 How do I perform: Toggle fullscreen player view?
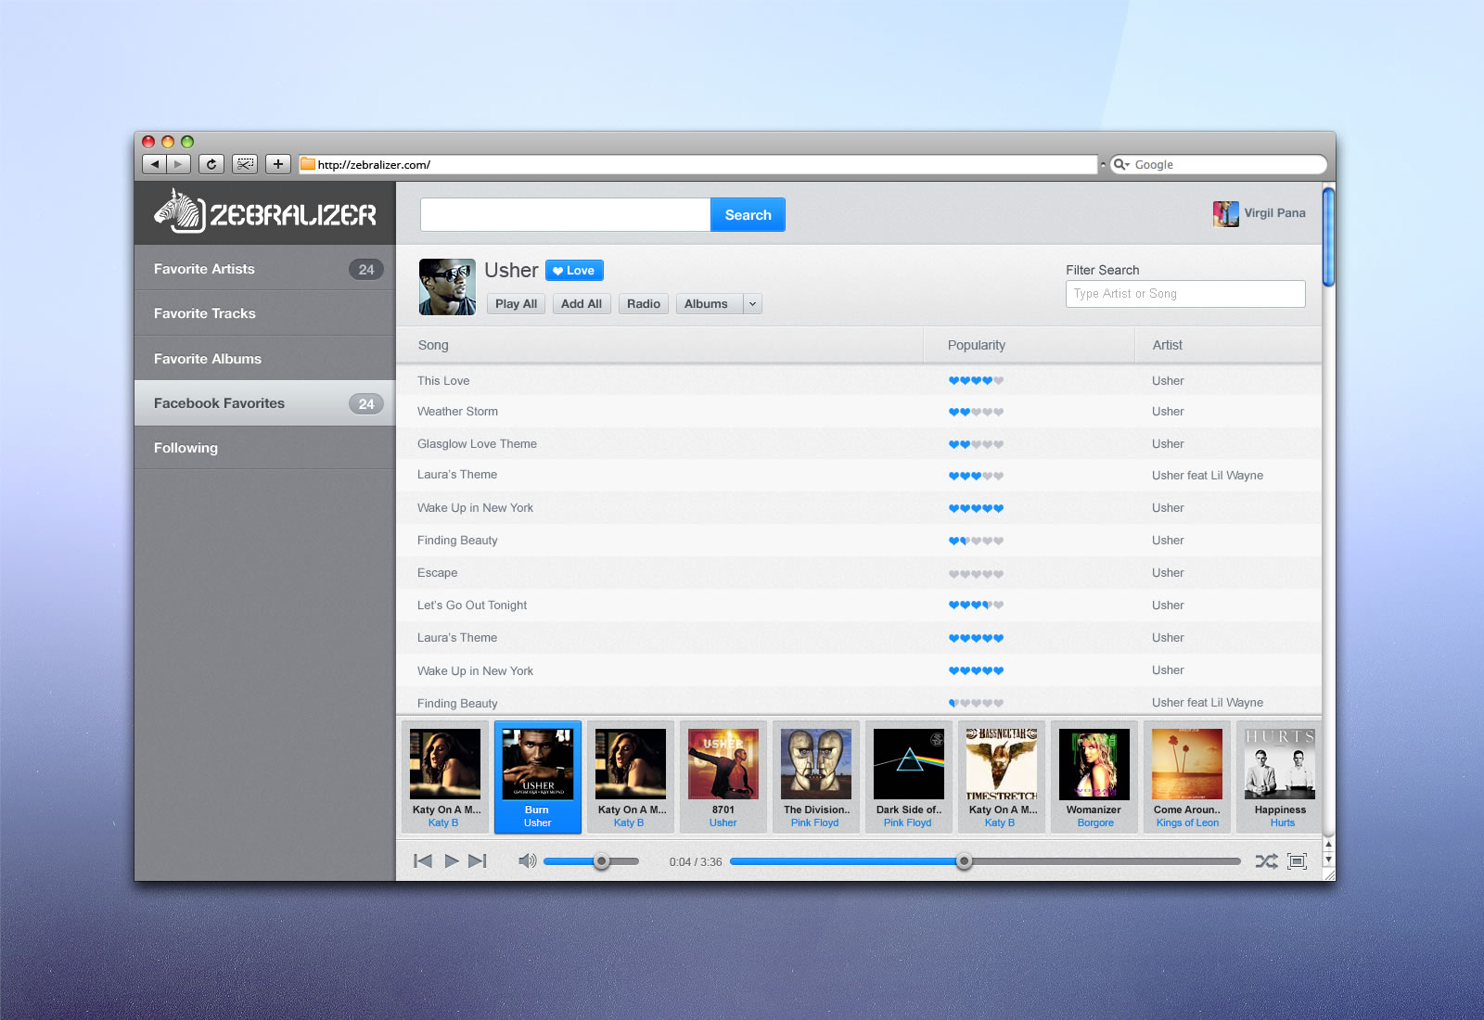coord(1298,861)
